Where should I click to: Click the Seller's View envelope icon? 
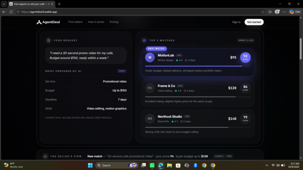coord(45,156)
